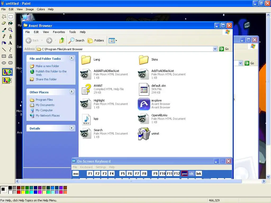Open Paint's View menu
The image size is (271, 203).
[20, 9]
